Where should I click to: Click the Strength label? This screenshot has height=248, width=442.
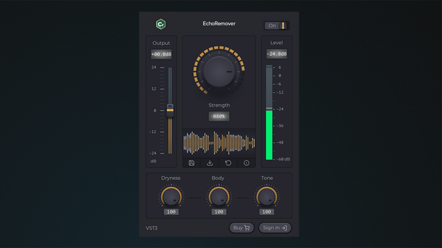click(219, 105)
